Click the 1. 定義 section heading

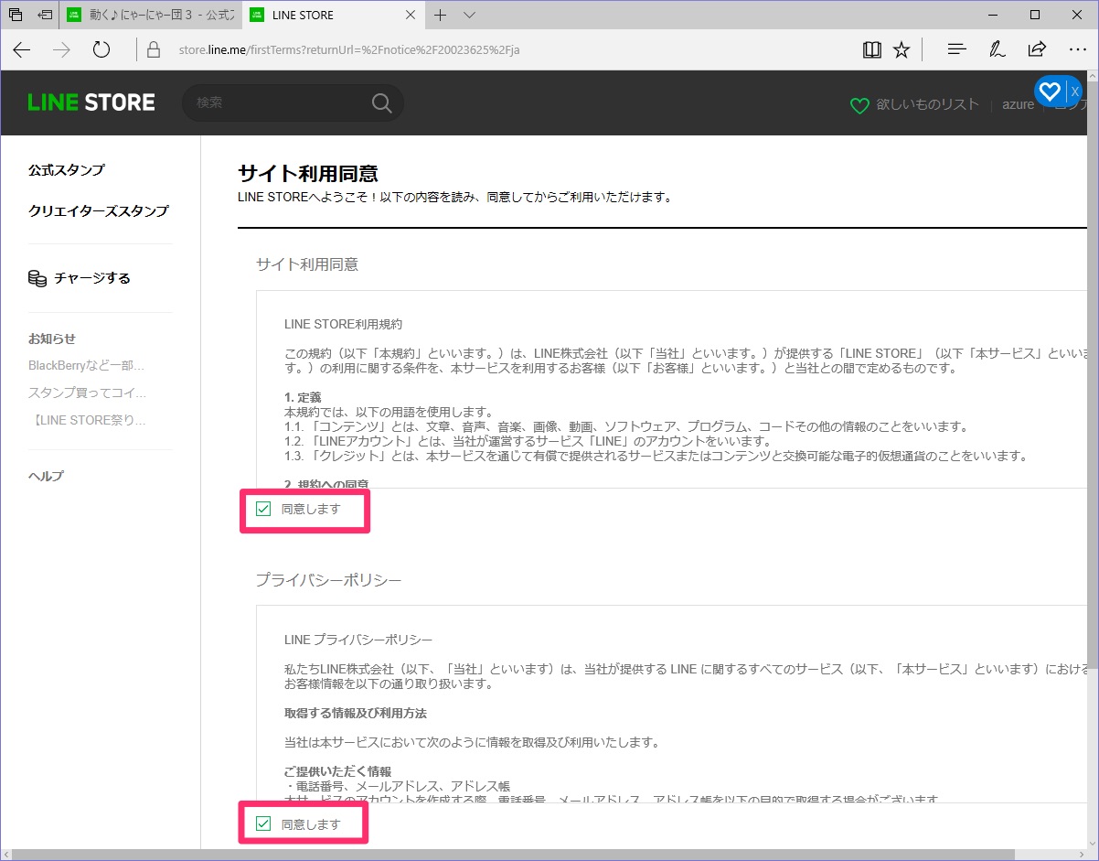click(x=303, y=397)
